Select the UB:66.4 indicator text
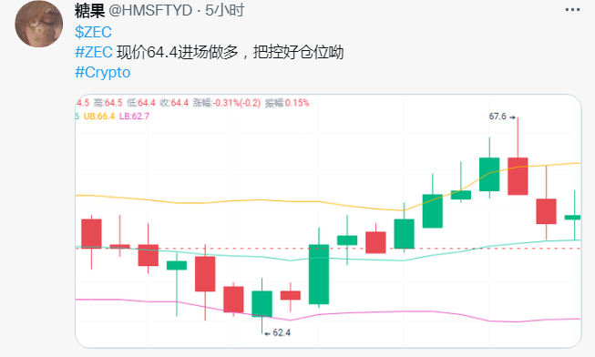Screen dimensions: 595x357 tap(99, 117)
